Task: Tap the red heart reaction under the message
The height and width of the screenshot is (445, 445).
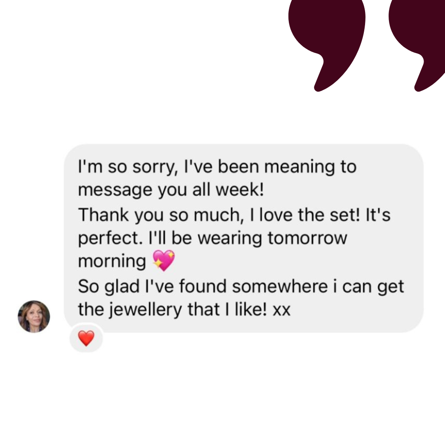Action: pyautogui.click(x=86, y=338)
